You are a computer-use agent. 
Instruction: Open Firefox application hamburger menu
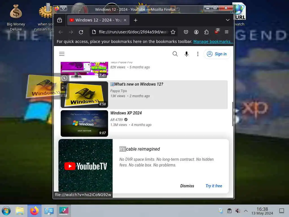point(227,32)
